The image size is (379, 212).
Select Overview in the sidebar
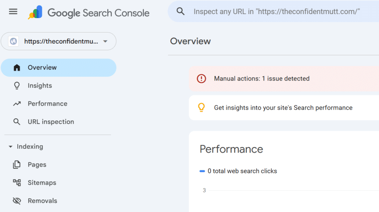[58, 68]
